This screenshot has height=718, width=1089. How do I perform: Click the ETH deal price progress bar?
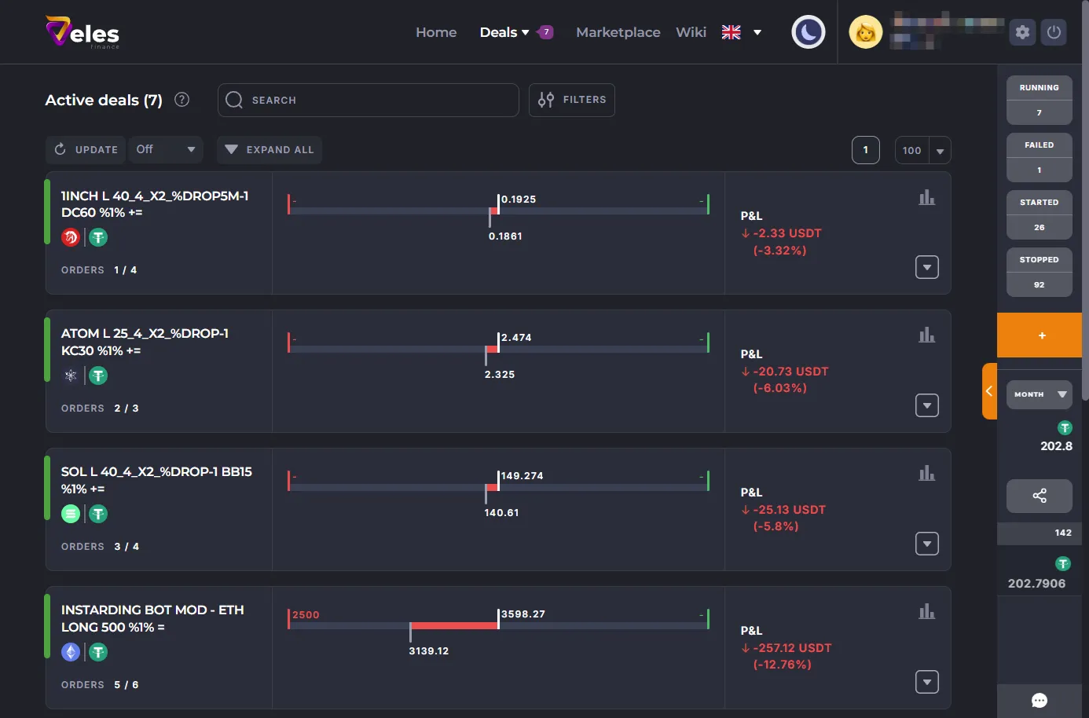click(497, 626)
